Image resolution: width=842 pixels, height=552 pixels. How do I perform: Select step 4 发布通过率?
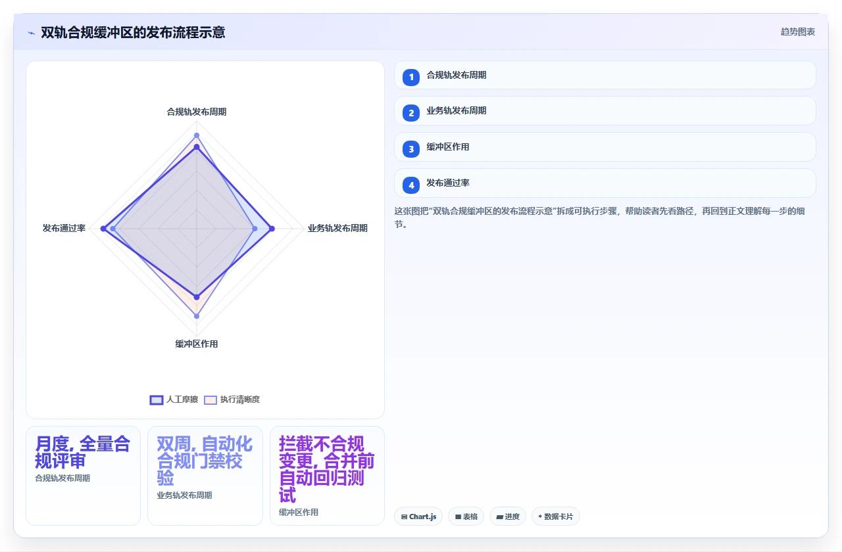(x=605, y=183)
